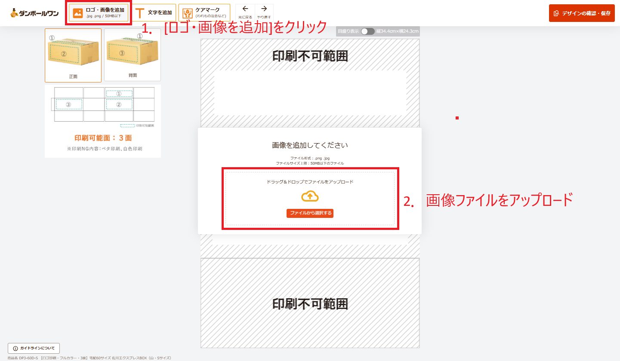The width and height of the screenshot is (620, 361).
Task: Click the 画像を追加してください heading
Action: coord(310,145)
